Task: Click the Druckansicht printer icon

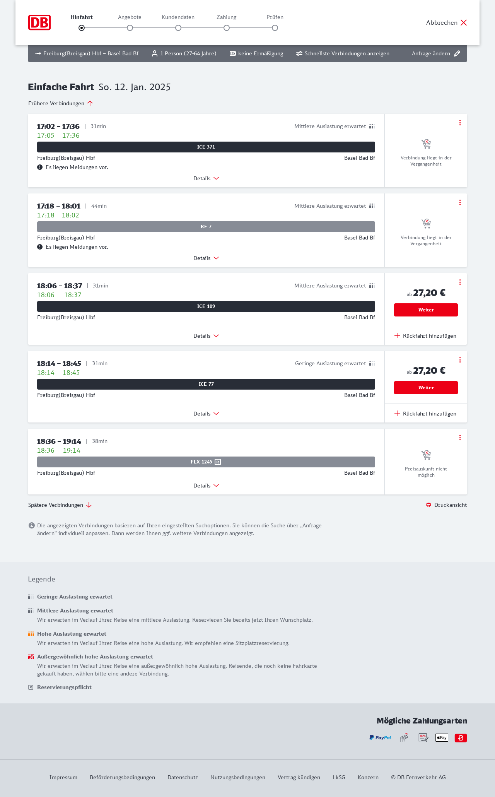Action: point(428,505)
